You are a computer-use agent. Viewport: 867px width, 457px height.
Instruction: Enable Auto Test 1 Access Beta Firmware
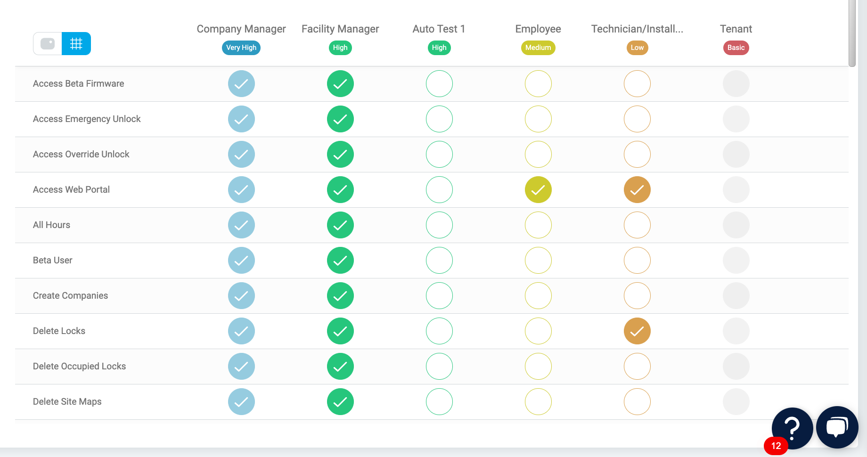(439, 84)
